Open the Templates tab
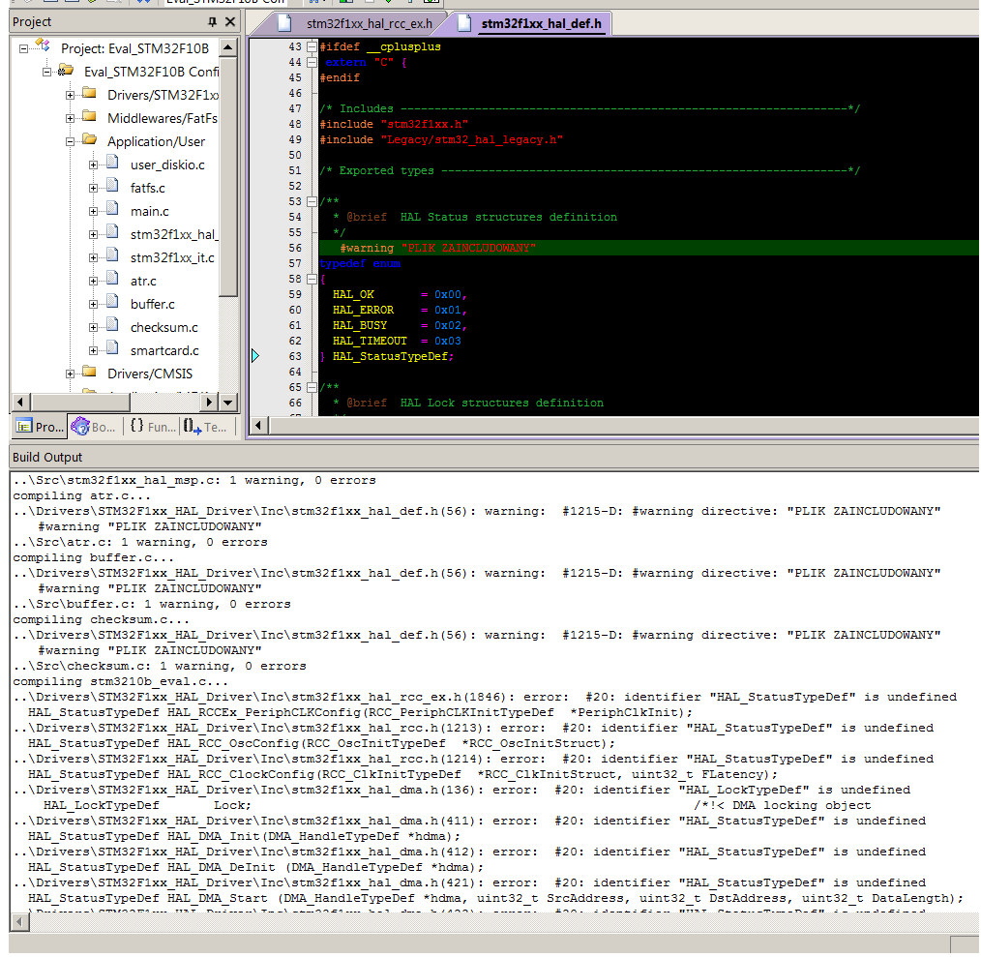 tap(206, 427)
